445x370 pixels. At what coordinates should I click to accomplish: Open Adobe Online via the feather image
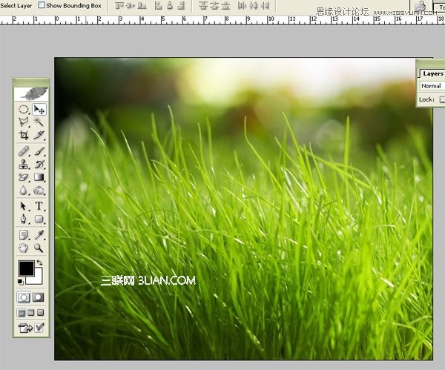point(31,94)
